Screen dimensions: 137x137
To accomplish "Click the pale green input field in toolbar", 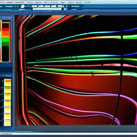I will [x=47, y=9].
